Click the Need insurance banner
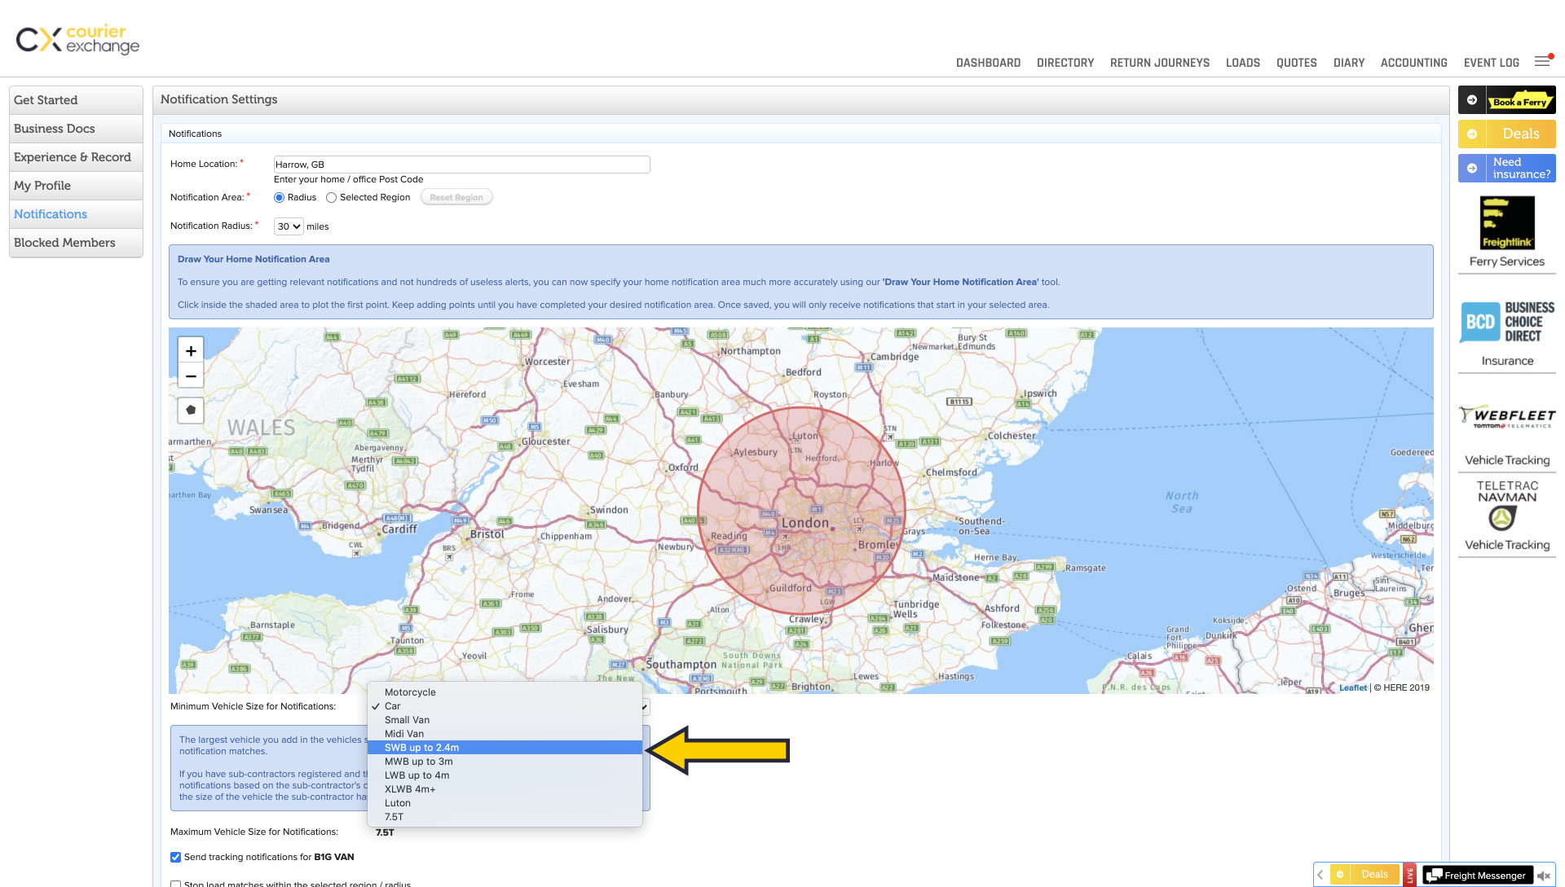Image resolution: width=1565 pixels, height=887 pixels. [1506, 168]
